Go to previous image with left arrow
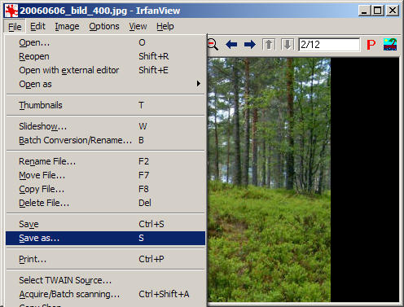Viewport: 404px width, 307px height. [x=231, y=45]
